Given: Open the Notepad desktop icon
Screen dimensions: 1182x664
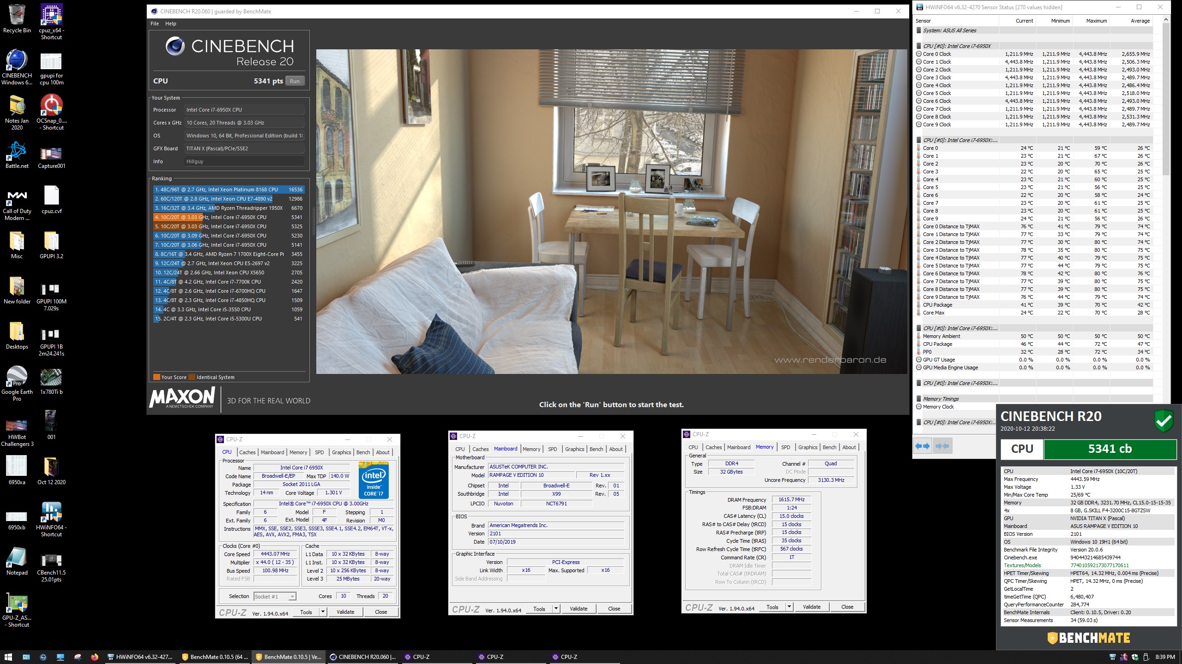Looking at the screenshot, I should click(17, 561).
